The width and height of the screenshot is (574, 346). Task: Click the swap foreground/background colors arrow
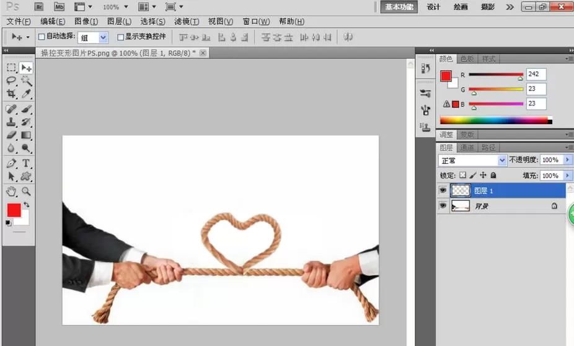click(27, 205)
